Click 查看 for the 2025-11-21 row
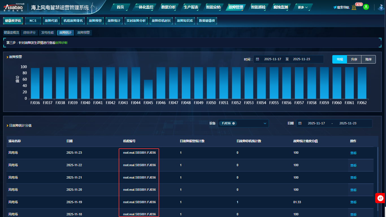Viewport: 386px width, 217px height. [353, 177]
